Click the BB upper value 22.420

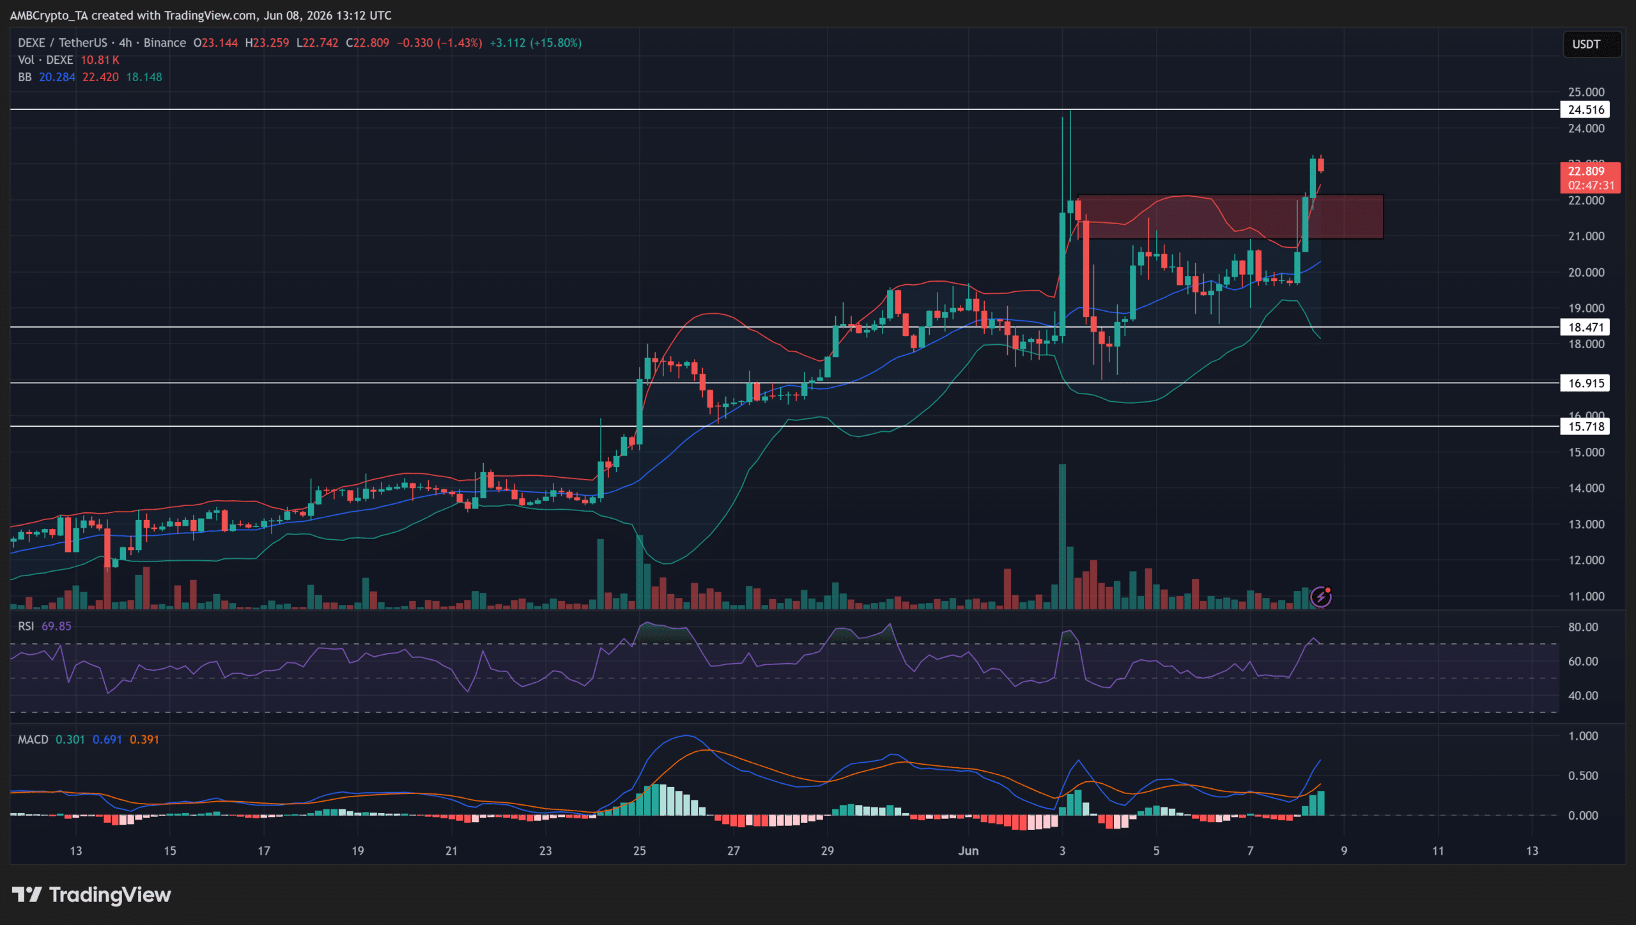point(100,77)
